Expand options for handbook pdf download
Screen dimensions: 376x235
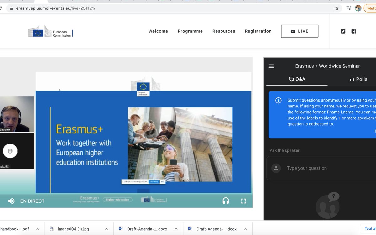[37, 229]
